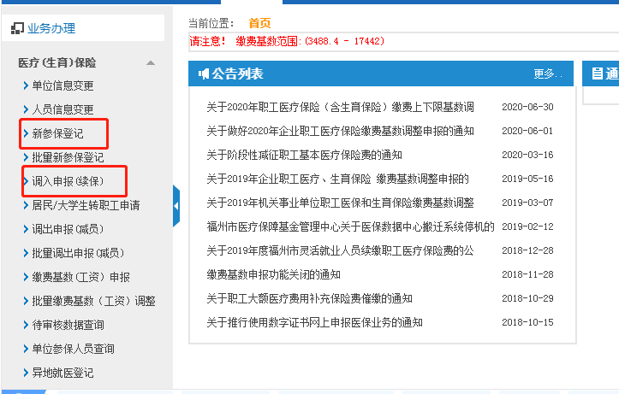Click the chevron beside 单位信息变更

tap(26, 85)
